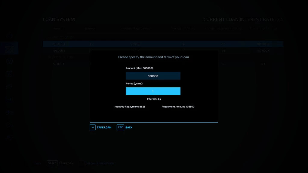The height and width of the screenshot is (173, 308).
Task: Select the Period (years) field showing 1
Action: (x=153, y=91)
